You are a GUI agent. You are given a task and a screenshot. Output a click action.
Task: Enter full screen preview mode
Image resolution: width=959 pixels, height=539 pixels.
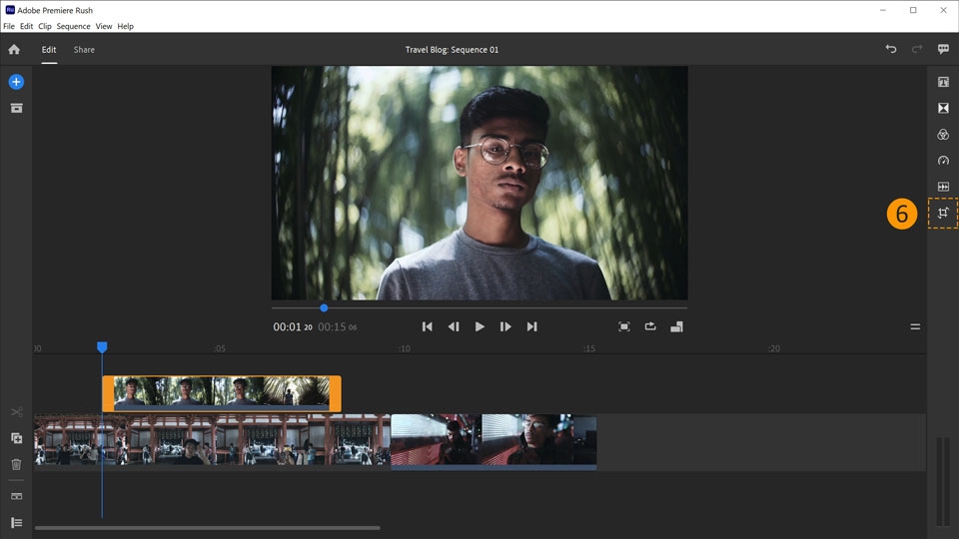pyautogui.click(x=623, y=327)
